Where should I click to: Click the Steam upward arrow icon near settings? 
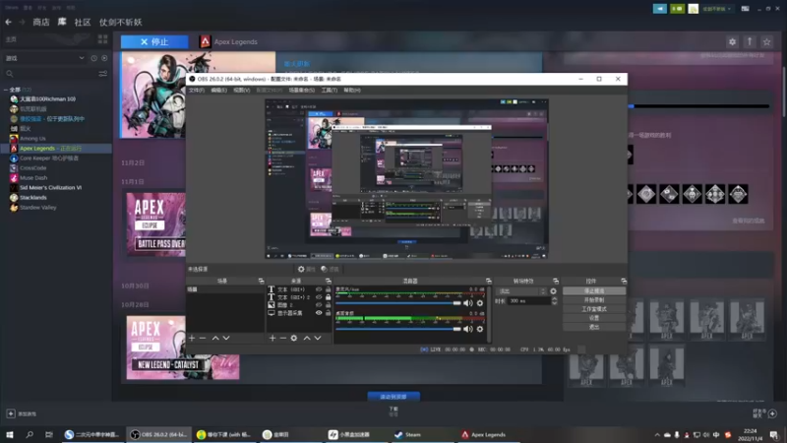coord(750,42)
